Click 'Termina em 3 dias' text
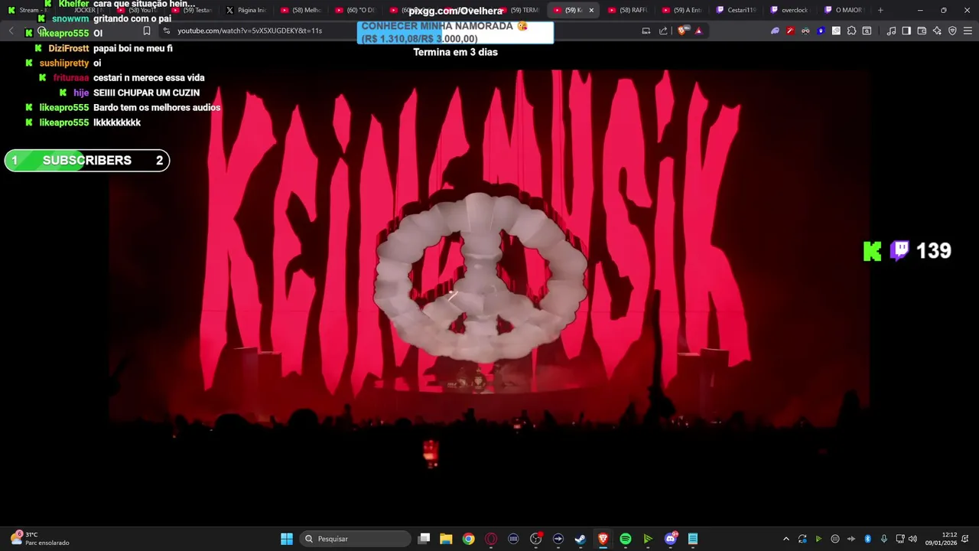The width and height of the screenshot is (979, 551). coord(455,52)
